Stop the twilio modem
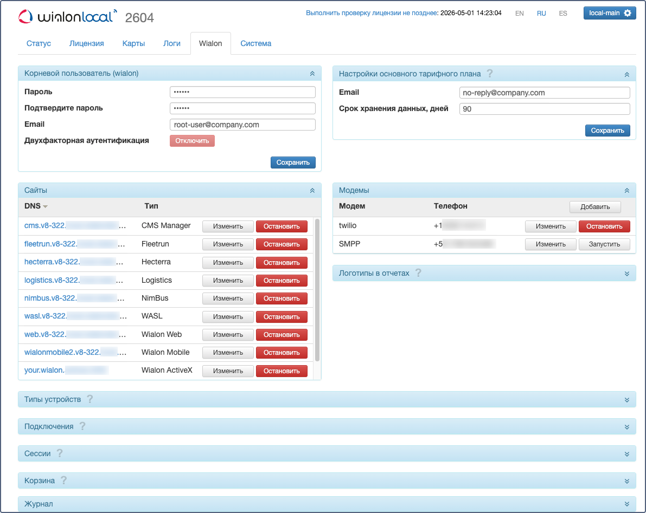This screenshot has height=513, width=646. [x=604, y=226]
